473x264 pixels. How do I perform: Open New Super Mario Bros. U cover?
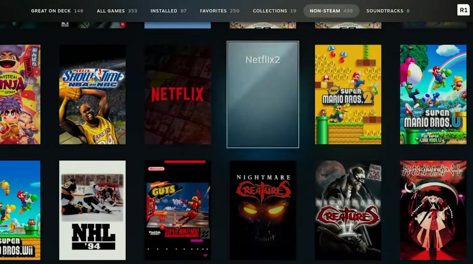(x=433, y=95)
